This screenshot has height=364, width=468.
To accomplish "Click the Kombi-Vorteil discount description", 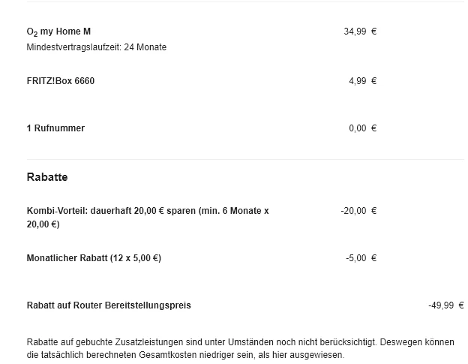I will pos(147,212).
